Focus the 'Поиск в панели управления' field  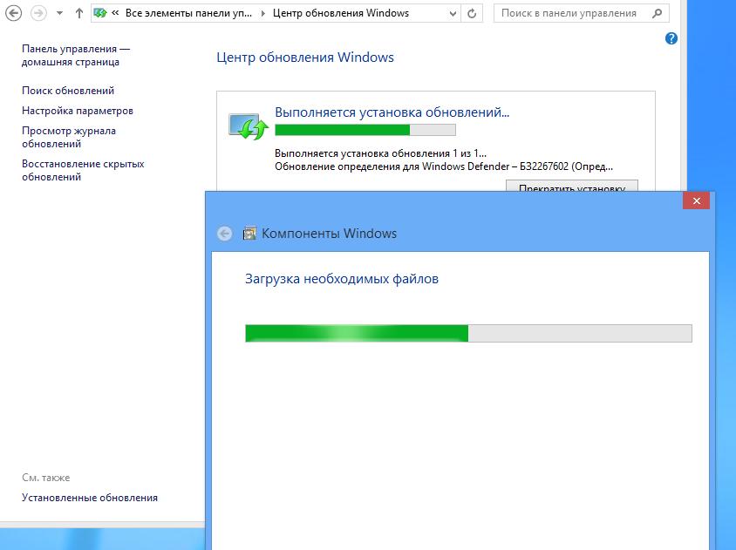pos(581,13)
